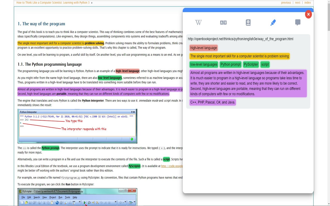Click the green Run arrow in PyScripter image
The height and width of the screenshot is (206, 330).
[85, 203]
